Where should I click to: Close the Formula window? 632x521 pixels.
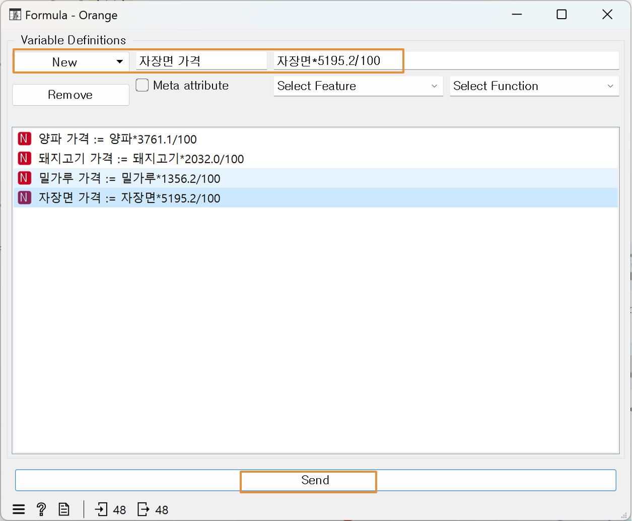coord(607,15)
